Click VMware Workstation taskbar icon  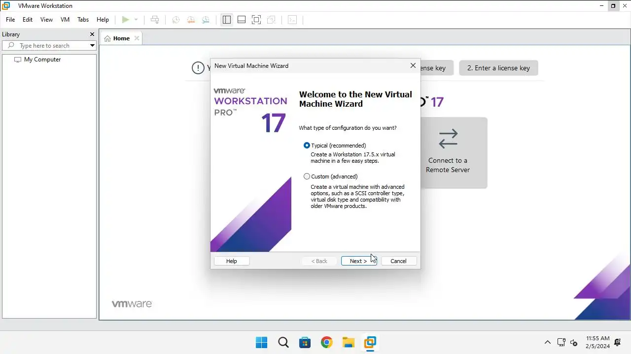pos(370,342)
